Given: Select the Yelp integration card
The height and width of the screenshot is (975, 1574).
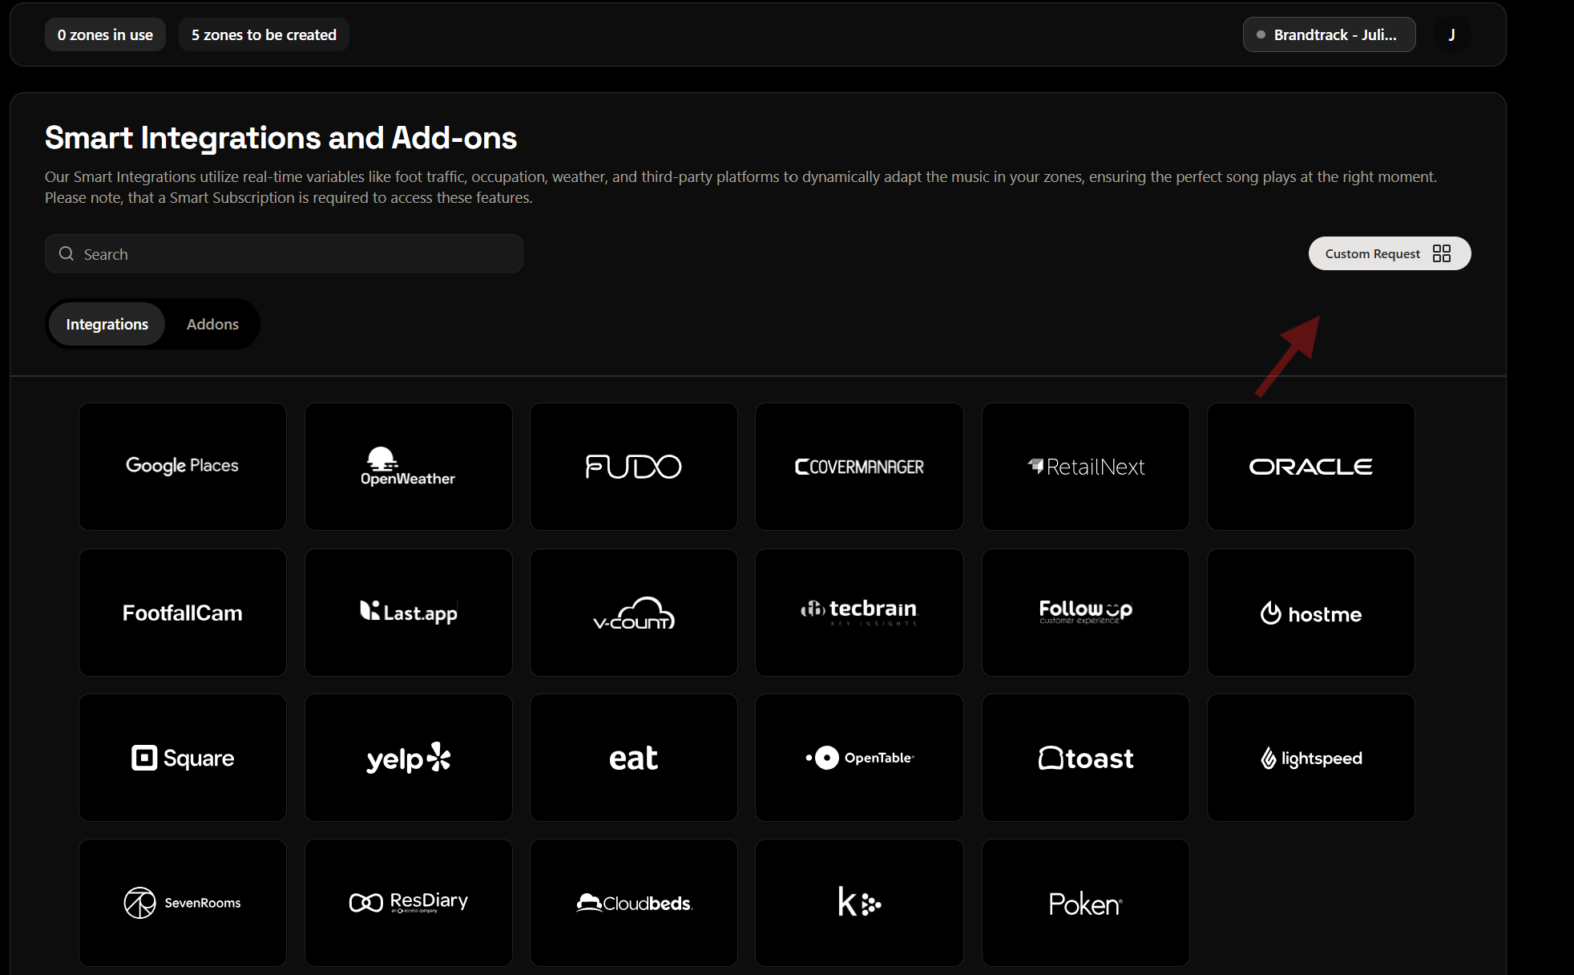Looking at the screenshot, I should [x=408, y=757].
